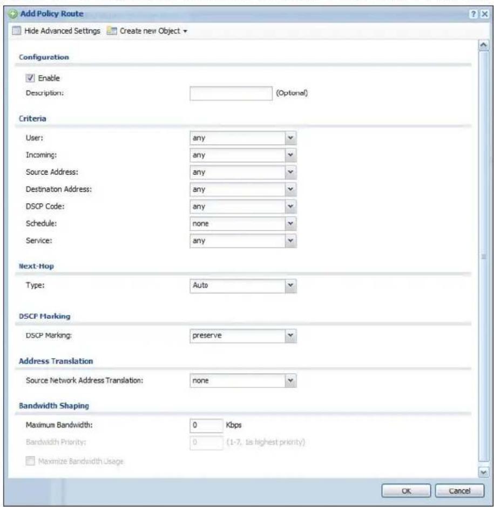Uncheck the Enable checkbox
This screenshot has width=494, height=507.
click(30, 78)
